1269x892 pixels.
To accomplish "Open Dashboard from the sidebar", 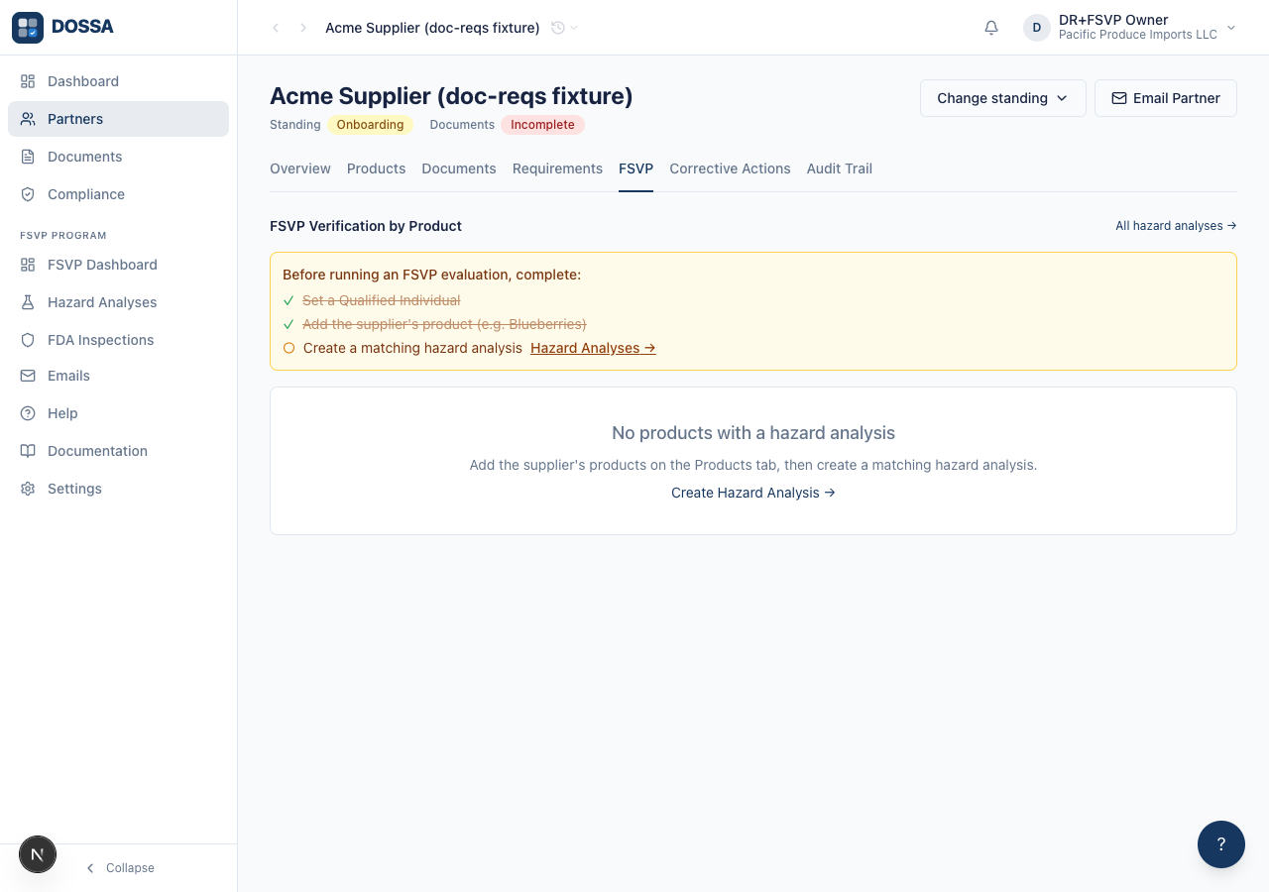I will tap(118, 81).
